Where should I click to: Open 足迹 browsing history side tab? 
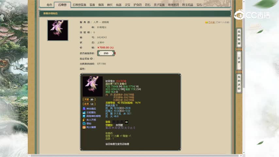pyautogui.click(x=239, y=60)
